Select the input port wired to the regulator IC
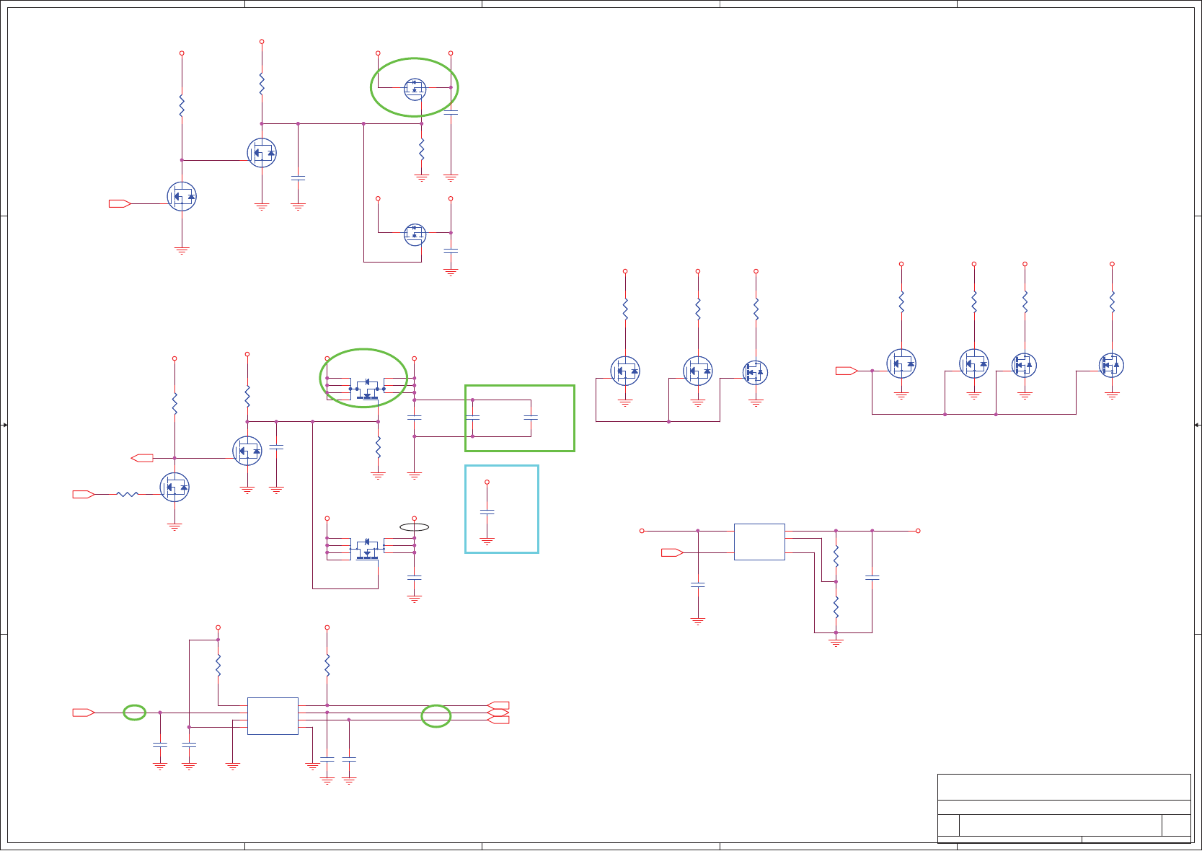This screenshot has height=851, width=1202. tap(672, 552)
